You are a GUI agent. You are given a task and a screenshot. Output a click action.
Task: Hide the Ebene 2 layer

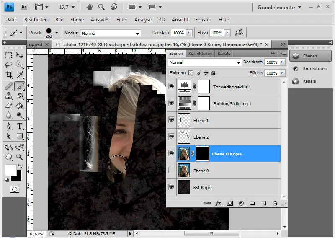point(171,137)
